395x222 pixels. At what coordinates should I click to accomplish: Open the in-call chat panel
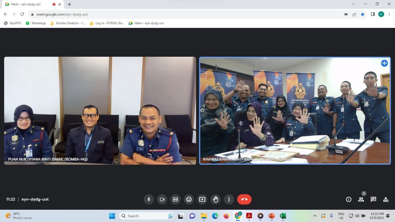click(x=373, y=199)
